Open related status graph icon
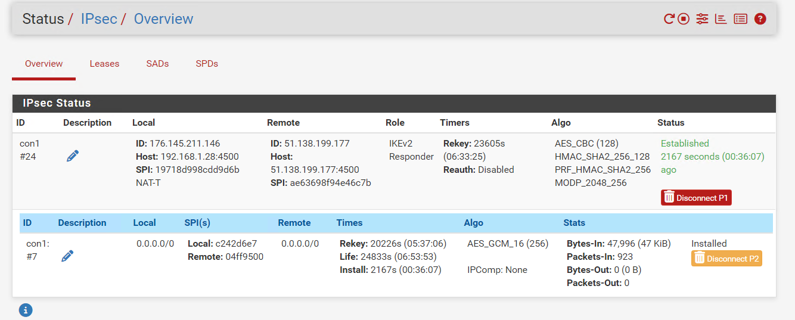 (721, 19)
